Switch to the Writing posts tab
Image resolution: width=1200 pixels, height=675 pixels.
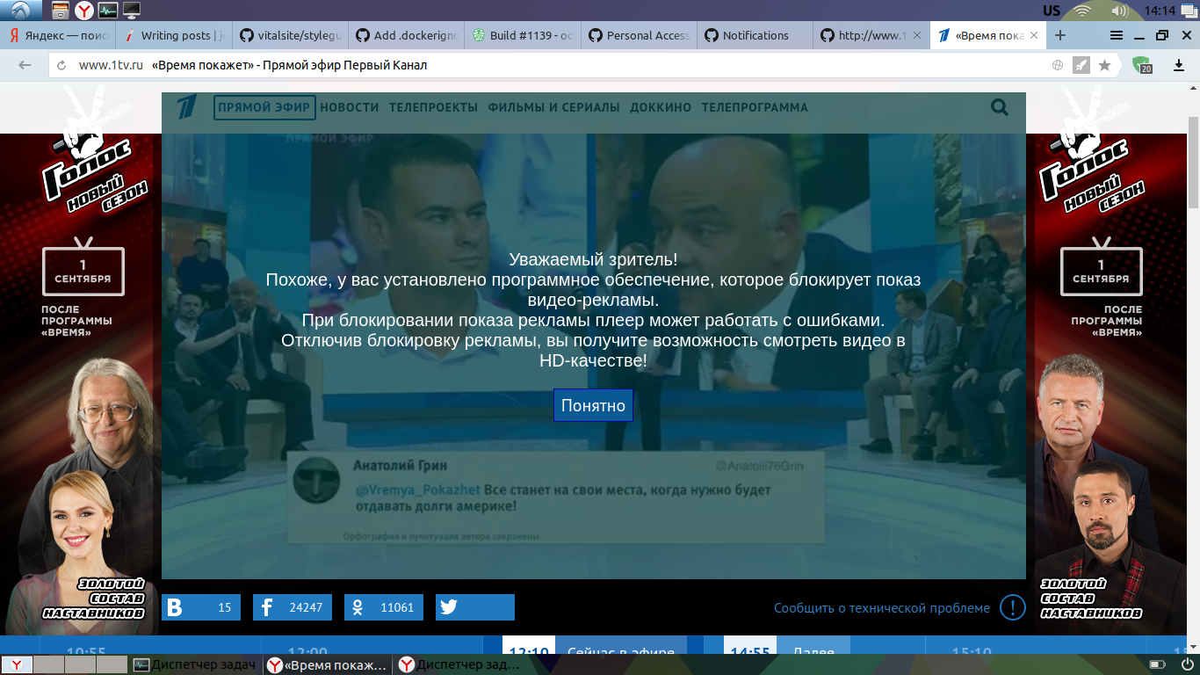pyautogui.click(x=174, y=36)
